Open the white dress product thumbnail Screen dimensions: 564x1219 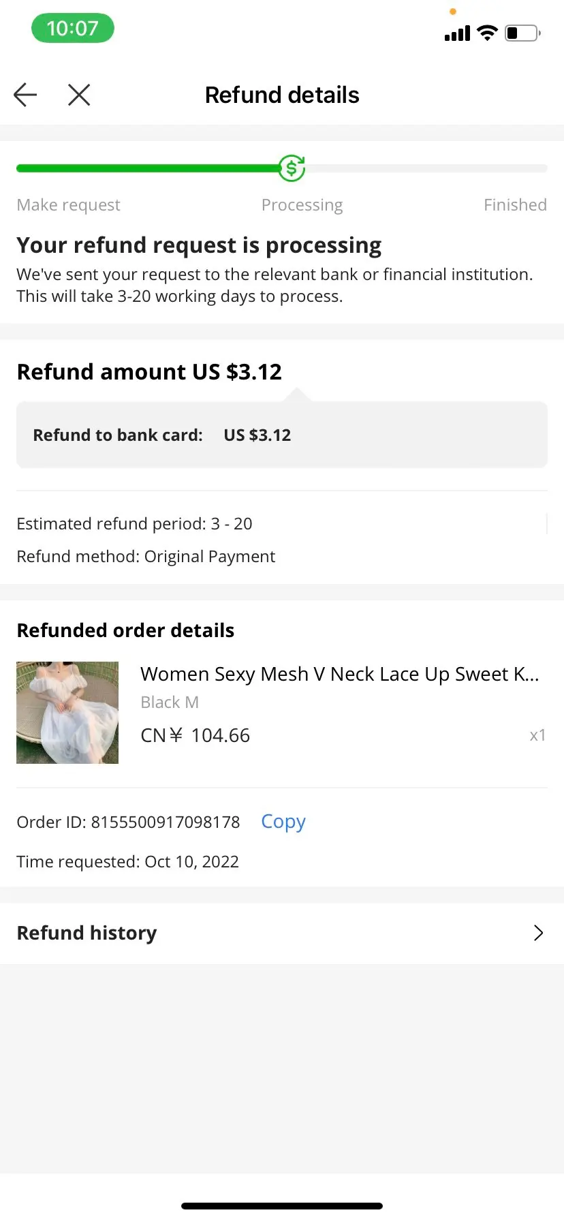click(67, 712)
